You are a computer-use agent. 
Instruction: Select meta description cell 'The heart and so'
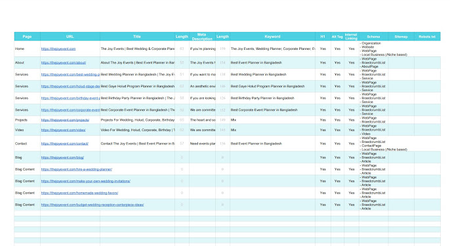click(x=202, y=120)
